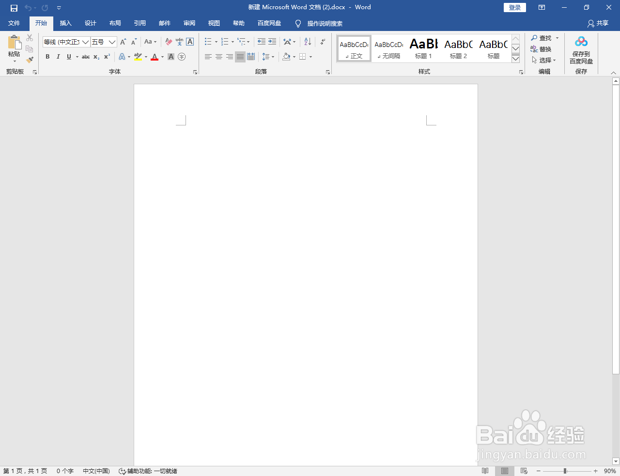Image resolution: width=620 pixels, height=476 pixels.
Task: Enable strikethrough formatting
Action: [85, 57]
